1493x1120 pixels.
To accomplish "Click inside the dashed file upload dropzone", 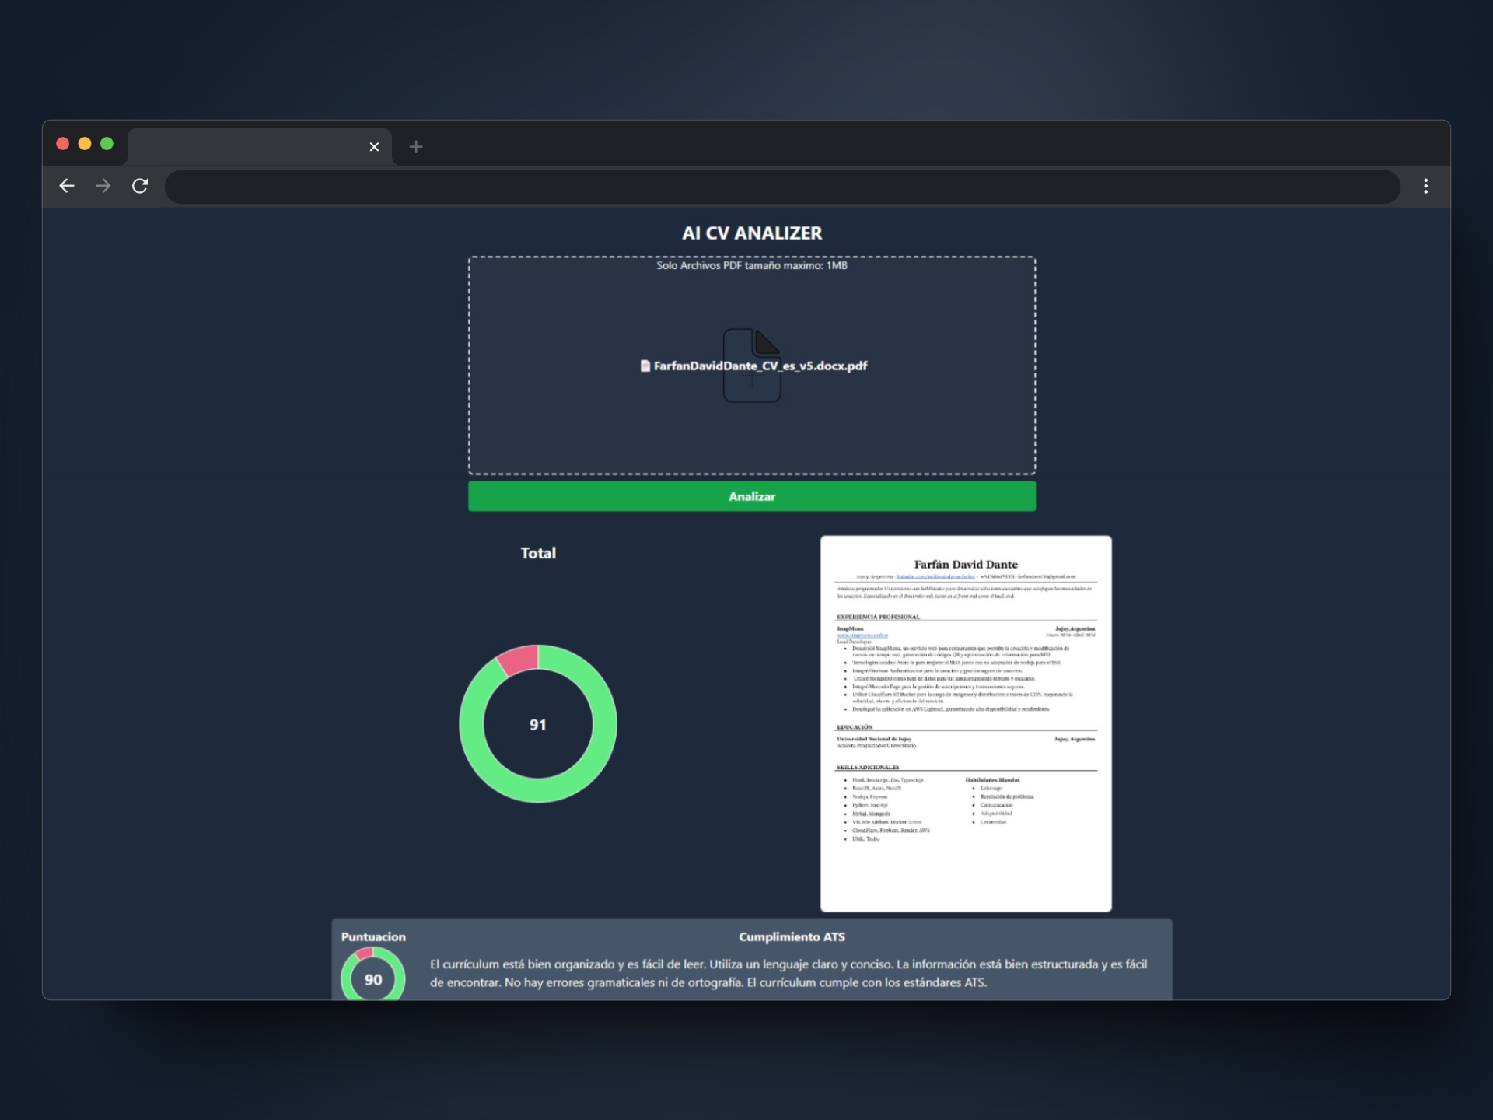I will tap(751, 436).
